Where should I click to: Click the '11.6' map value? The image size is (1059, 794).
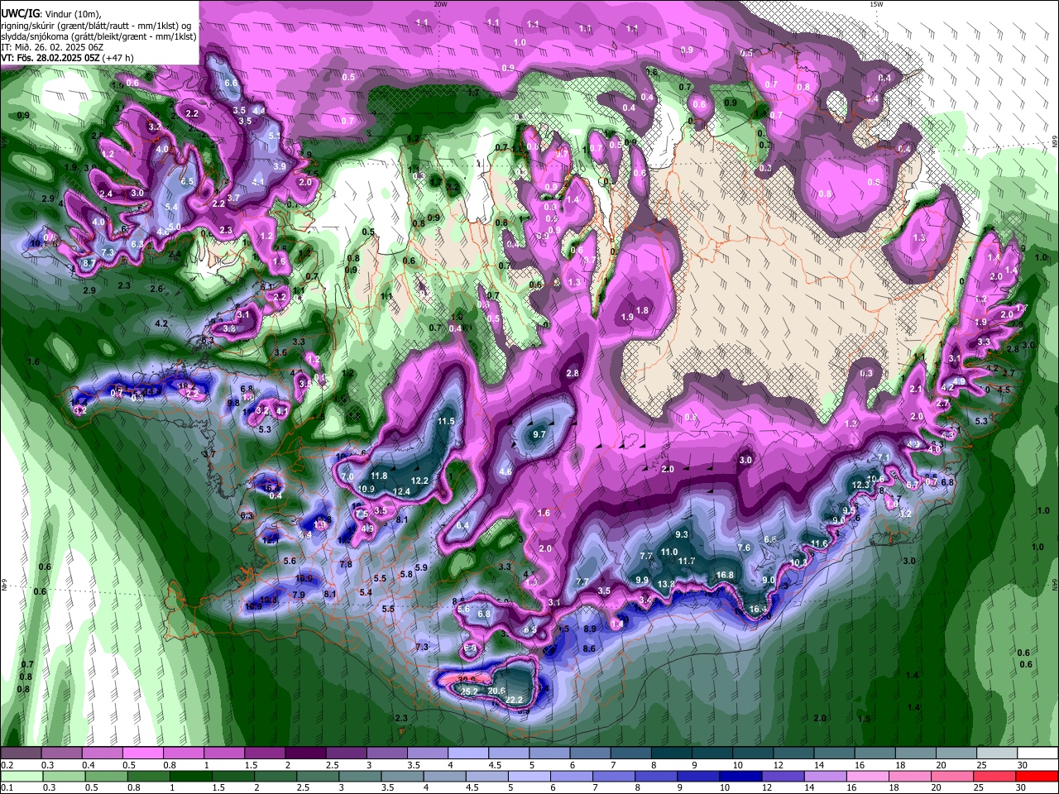pyautogui.click(x=819, y=543)
